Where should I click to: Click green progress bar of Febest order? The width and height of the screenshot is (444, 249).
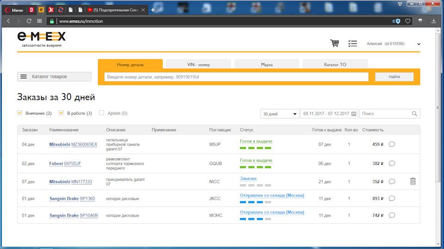click(x=255, y=167)
